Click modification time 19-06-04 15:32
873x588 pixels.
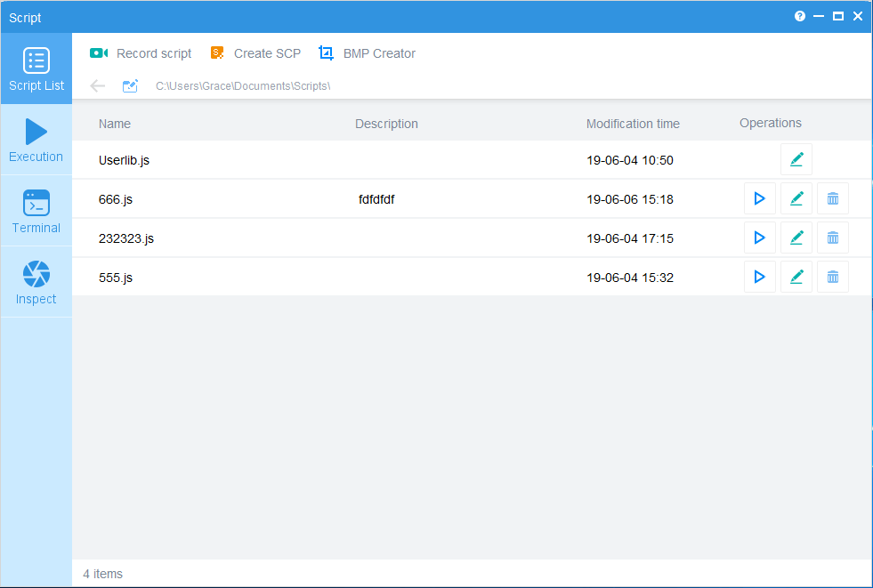click(630, 278)
